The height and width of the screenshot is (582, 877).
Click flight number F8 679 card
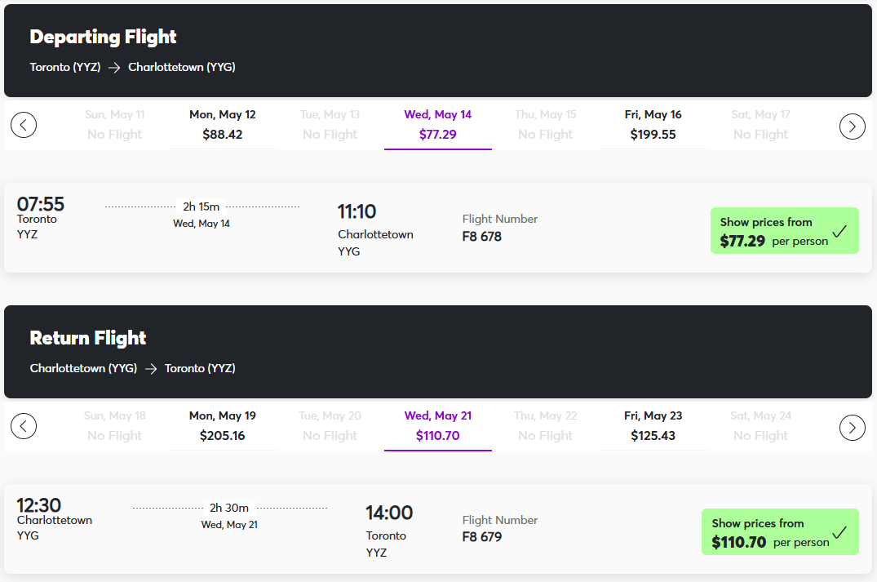click(x=438, y=529)
